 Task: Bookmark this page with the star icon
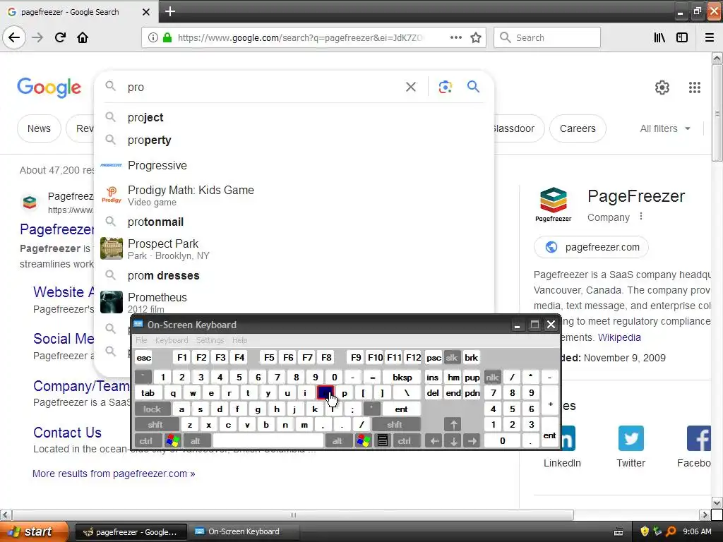[476, 37]
